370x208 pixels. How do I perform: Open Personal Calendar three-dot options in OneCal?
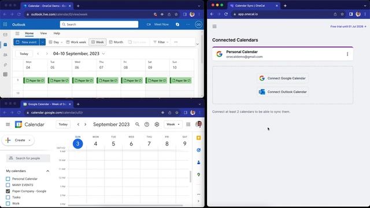pyautogui.click(x=347, y=54)
